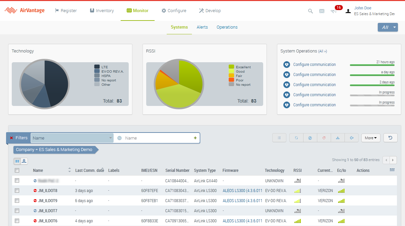Click serial number CA71083043 of JM_ILDOT8

pos(177,191)
